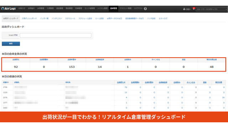Open the 76 waiting shipments for store 2706
Image resolution: width=228 pixels, height=128 pixels.
[x=126, y=87]
